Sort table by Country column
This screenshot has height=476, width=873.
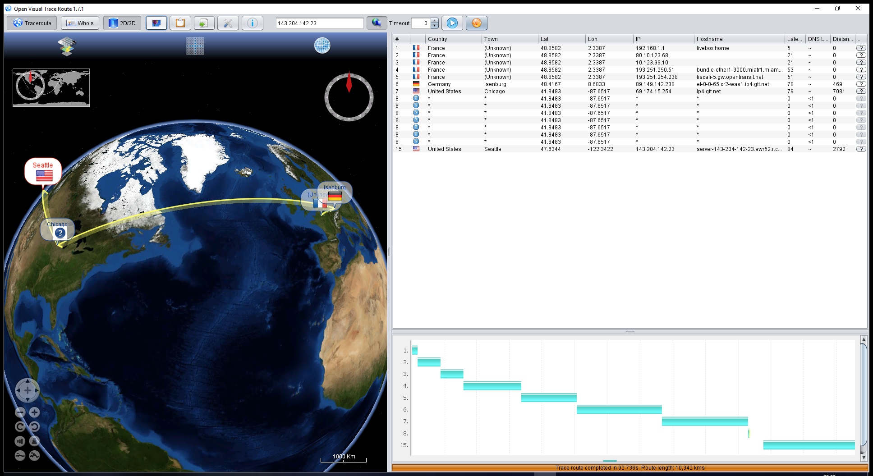(453, 39)
